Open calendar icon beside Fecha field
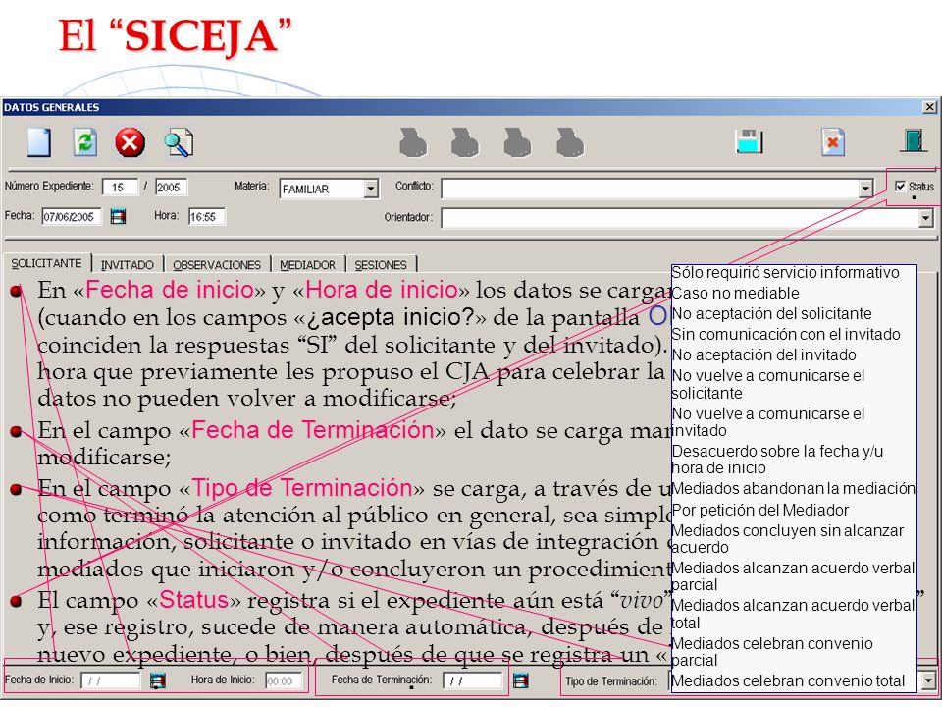The width and height of the screenshot is (942, 707). [119, 216]
